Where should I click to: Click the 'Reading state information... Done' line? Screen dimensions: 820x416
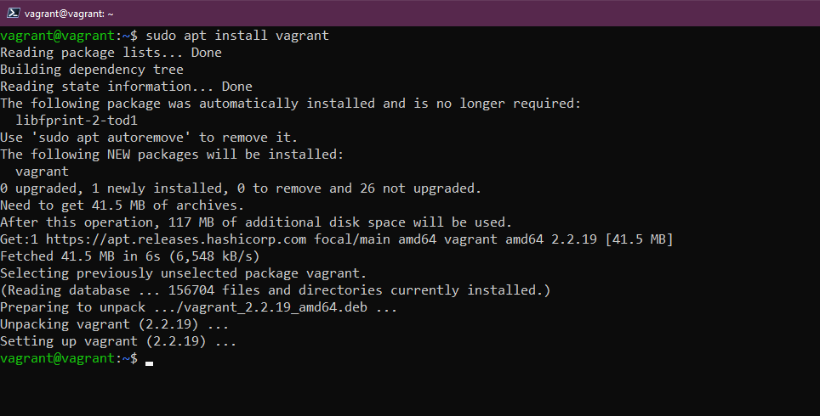tap(126, 87)
